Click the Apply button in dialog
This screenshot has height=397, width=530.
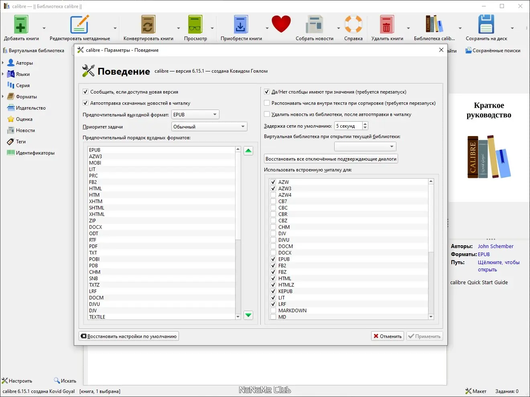pyautogui.click(x=424, y=336)
